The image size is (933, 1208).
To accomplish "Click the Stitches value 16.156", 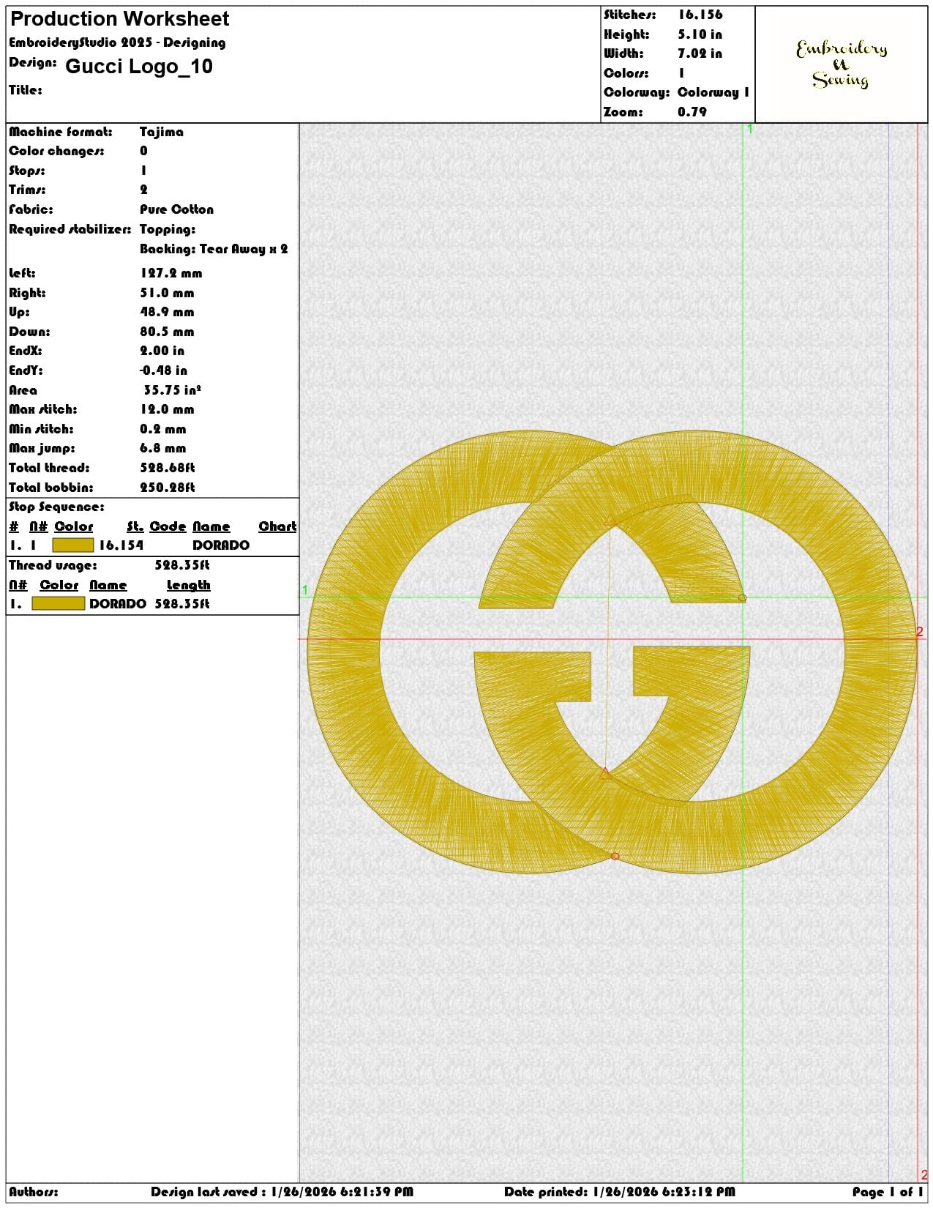I will tap(700, 15).
